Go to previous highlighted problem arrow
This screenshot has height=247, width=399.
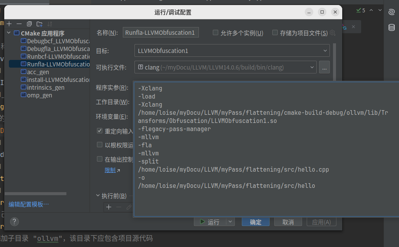coord(371,10)
